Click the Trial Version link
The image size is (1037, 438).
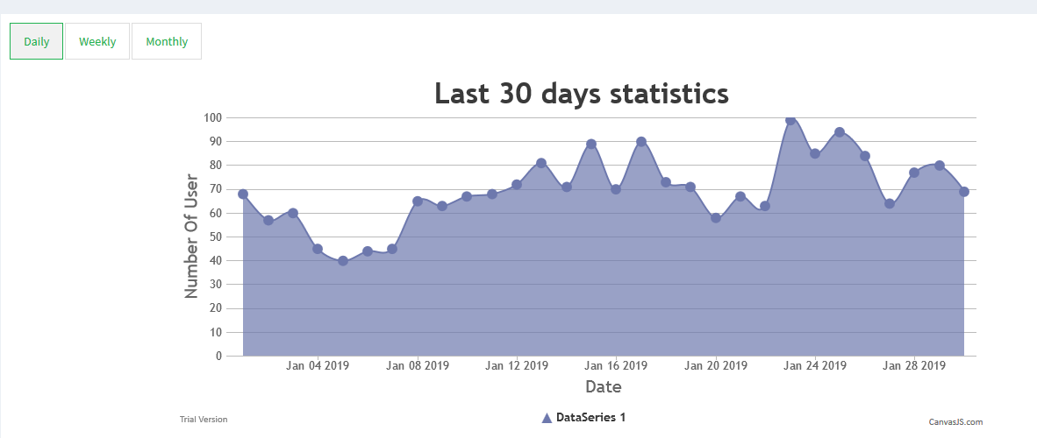coord(204,420)
